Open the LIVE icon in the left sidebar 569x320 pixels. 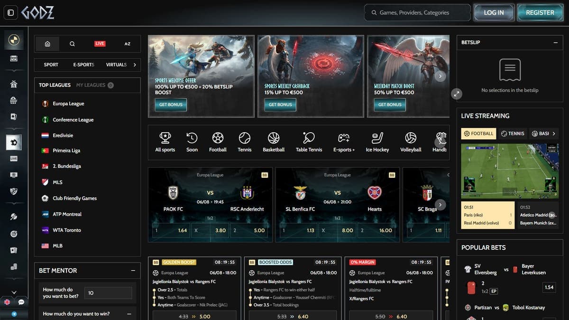click(x=14, y=158)
